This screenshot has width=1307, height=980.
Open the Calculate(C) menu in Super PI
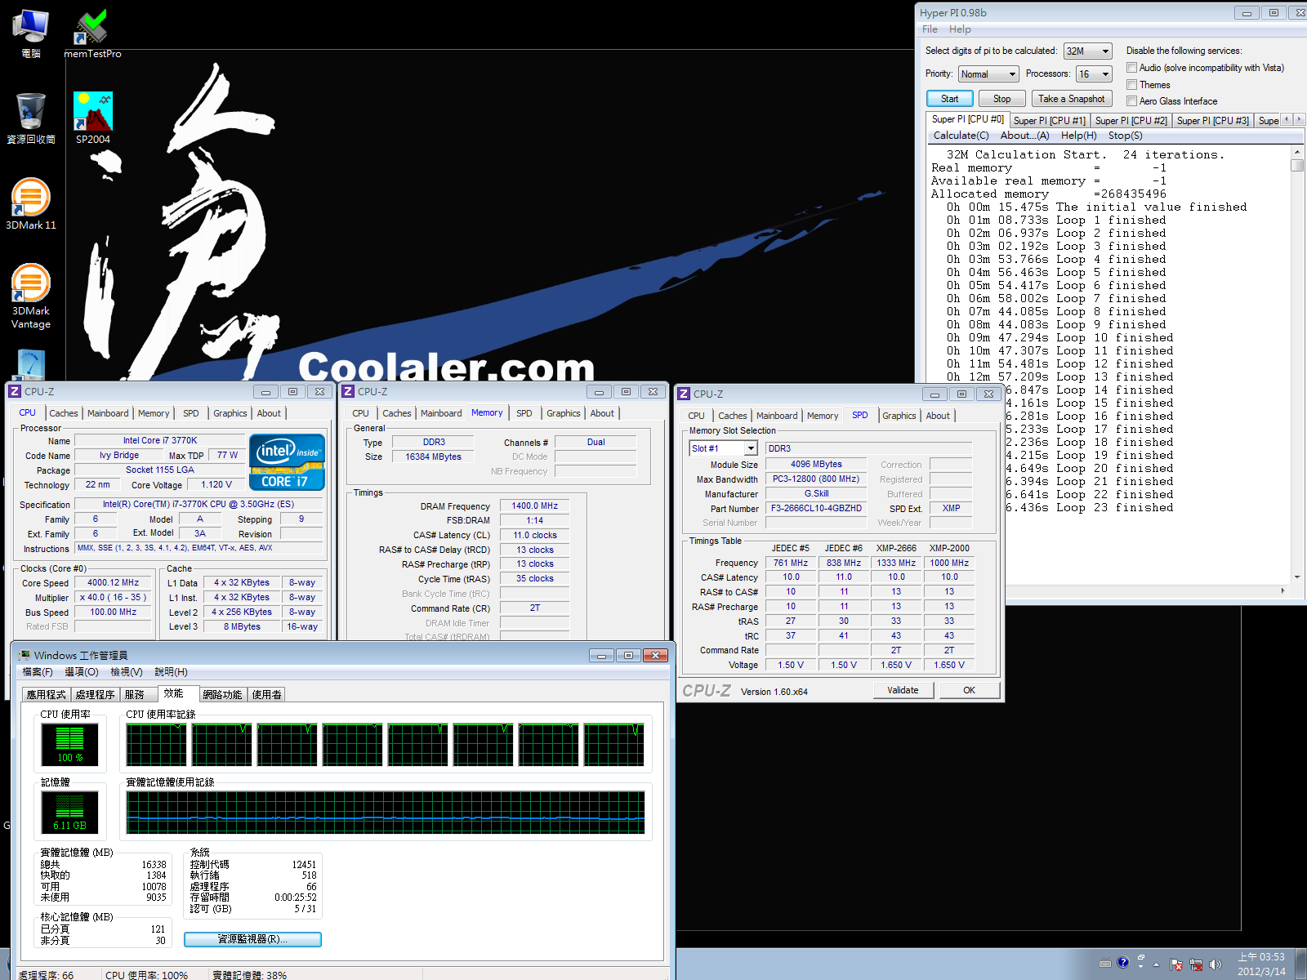(x=961, y=136)
